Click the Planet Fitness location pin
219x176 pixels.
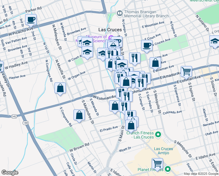168,169
